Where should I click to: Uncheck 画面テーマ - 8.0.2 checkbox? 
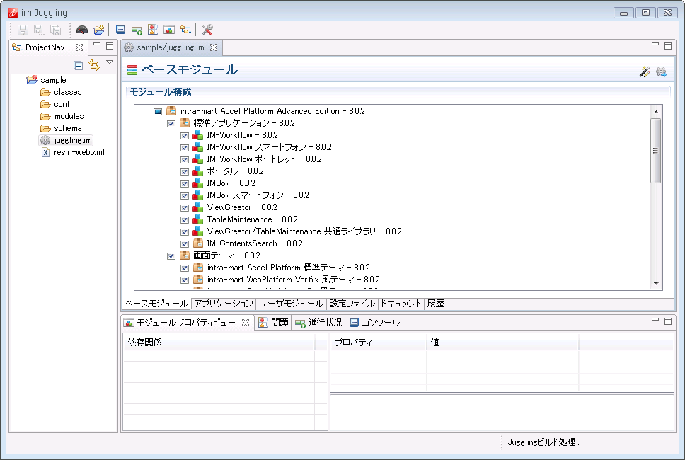click(171, 256)
